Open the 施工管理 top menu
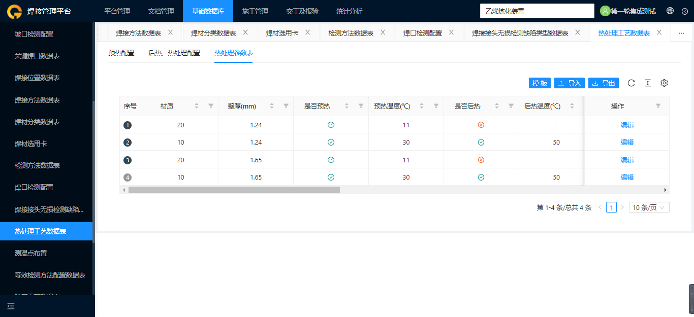The width and height of the screenshot is (694, 317). 255,11
